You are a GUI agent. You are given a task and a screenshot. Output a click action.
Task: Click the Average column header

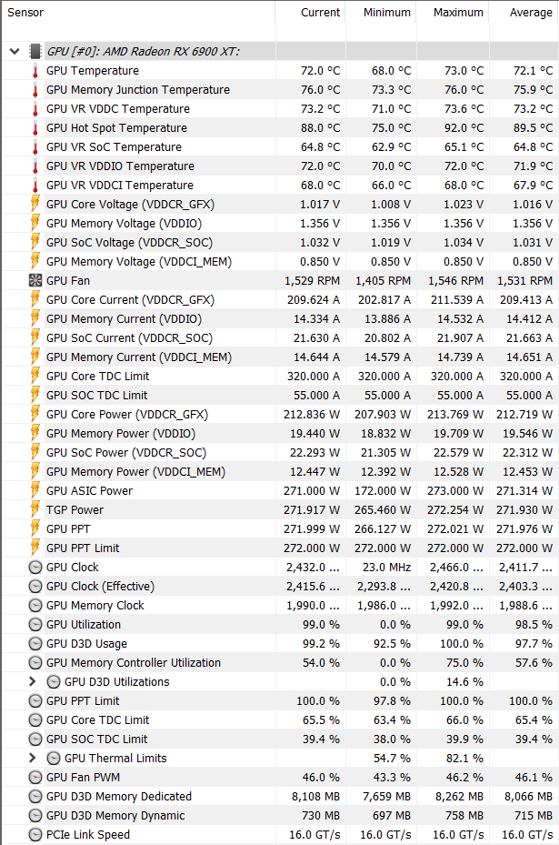coord(531,13)
